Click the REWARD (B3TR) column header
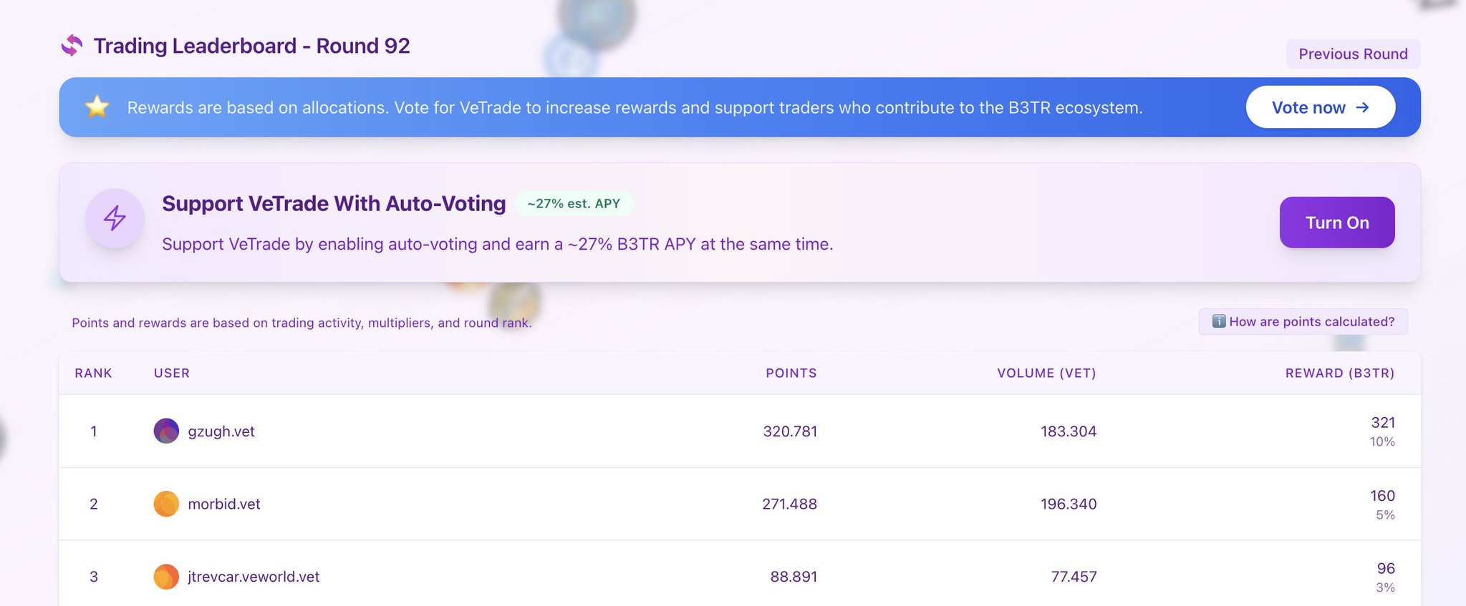 click(1339, 373)
